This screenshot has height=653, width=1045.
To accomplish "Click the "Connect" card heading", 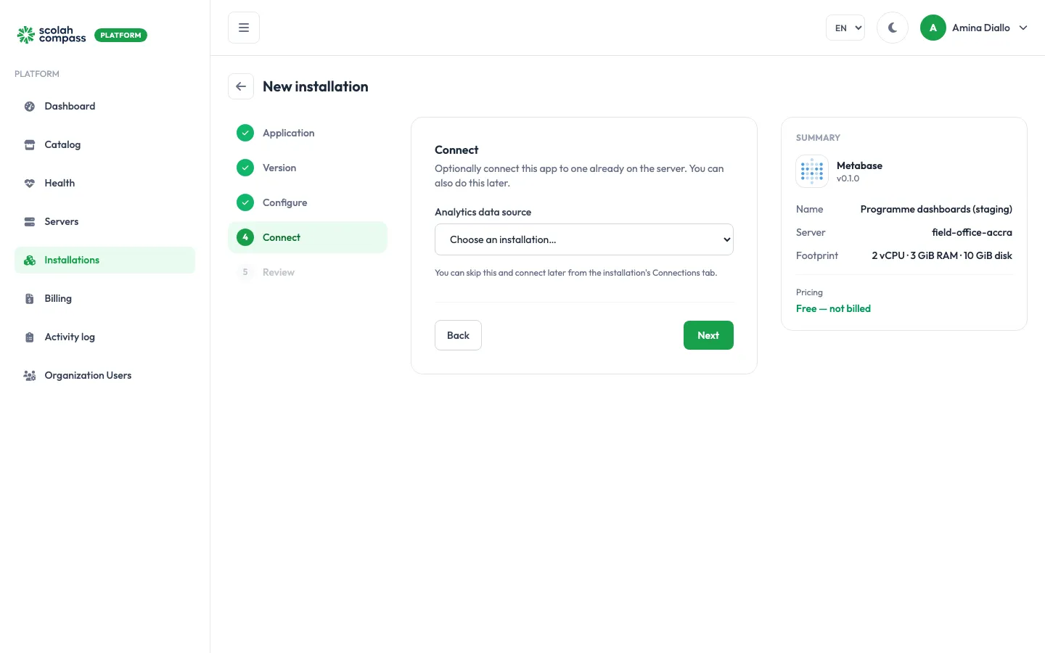I will point(456,150).
